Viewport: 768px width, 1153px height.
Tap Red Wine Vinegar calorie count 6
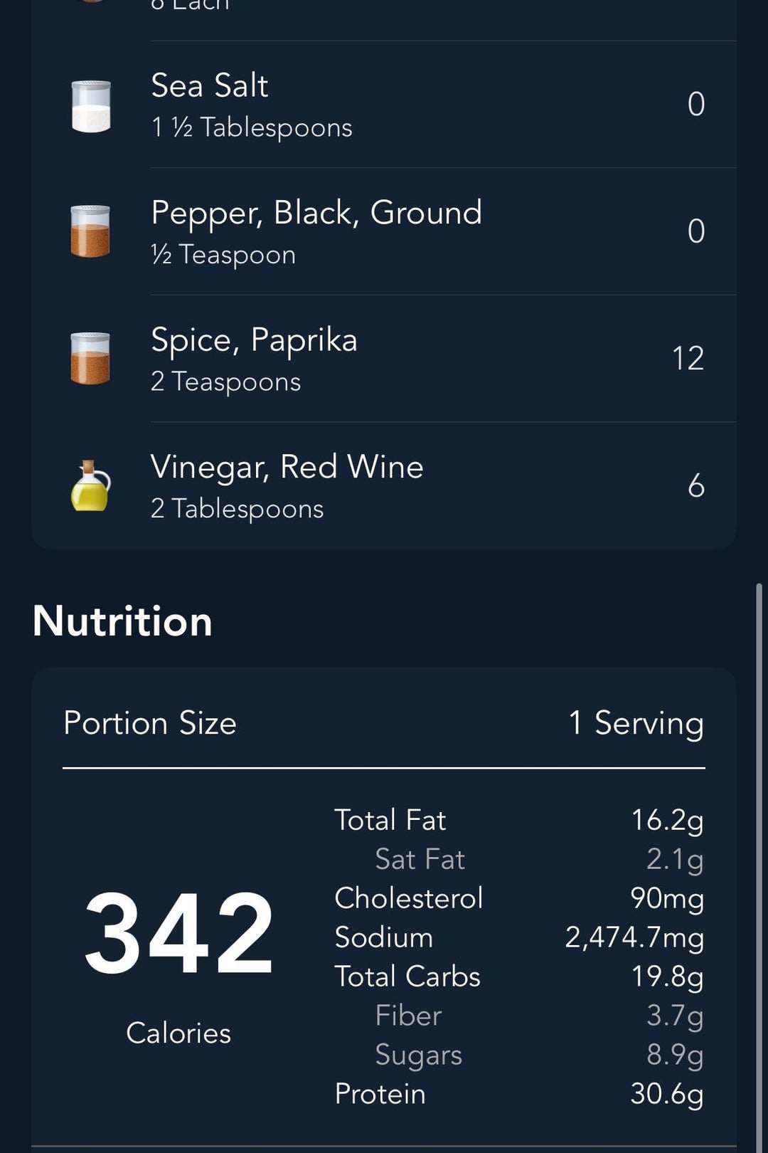(696, 485)
